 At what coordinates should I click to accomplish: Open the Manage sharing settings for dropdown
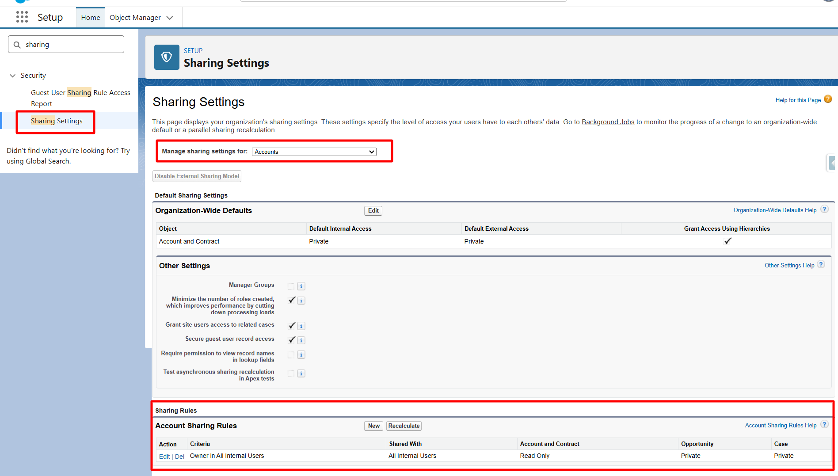tap(314, 152)
